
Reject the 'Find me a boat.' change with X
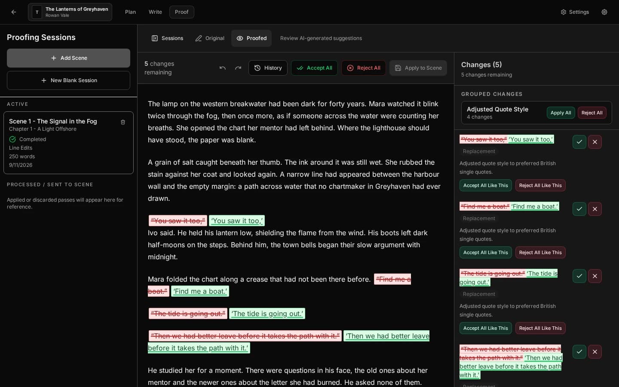(595, 209)
